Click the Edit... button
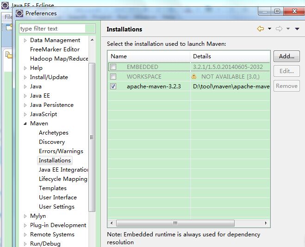This screenshot has width=305, height=247. [x=286, y=71]
